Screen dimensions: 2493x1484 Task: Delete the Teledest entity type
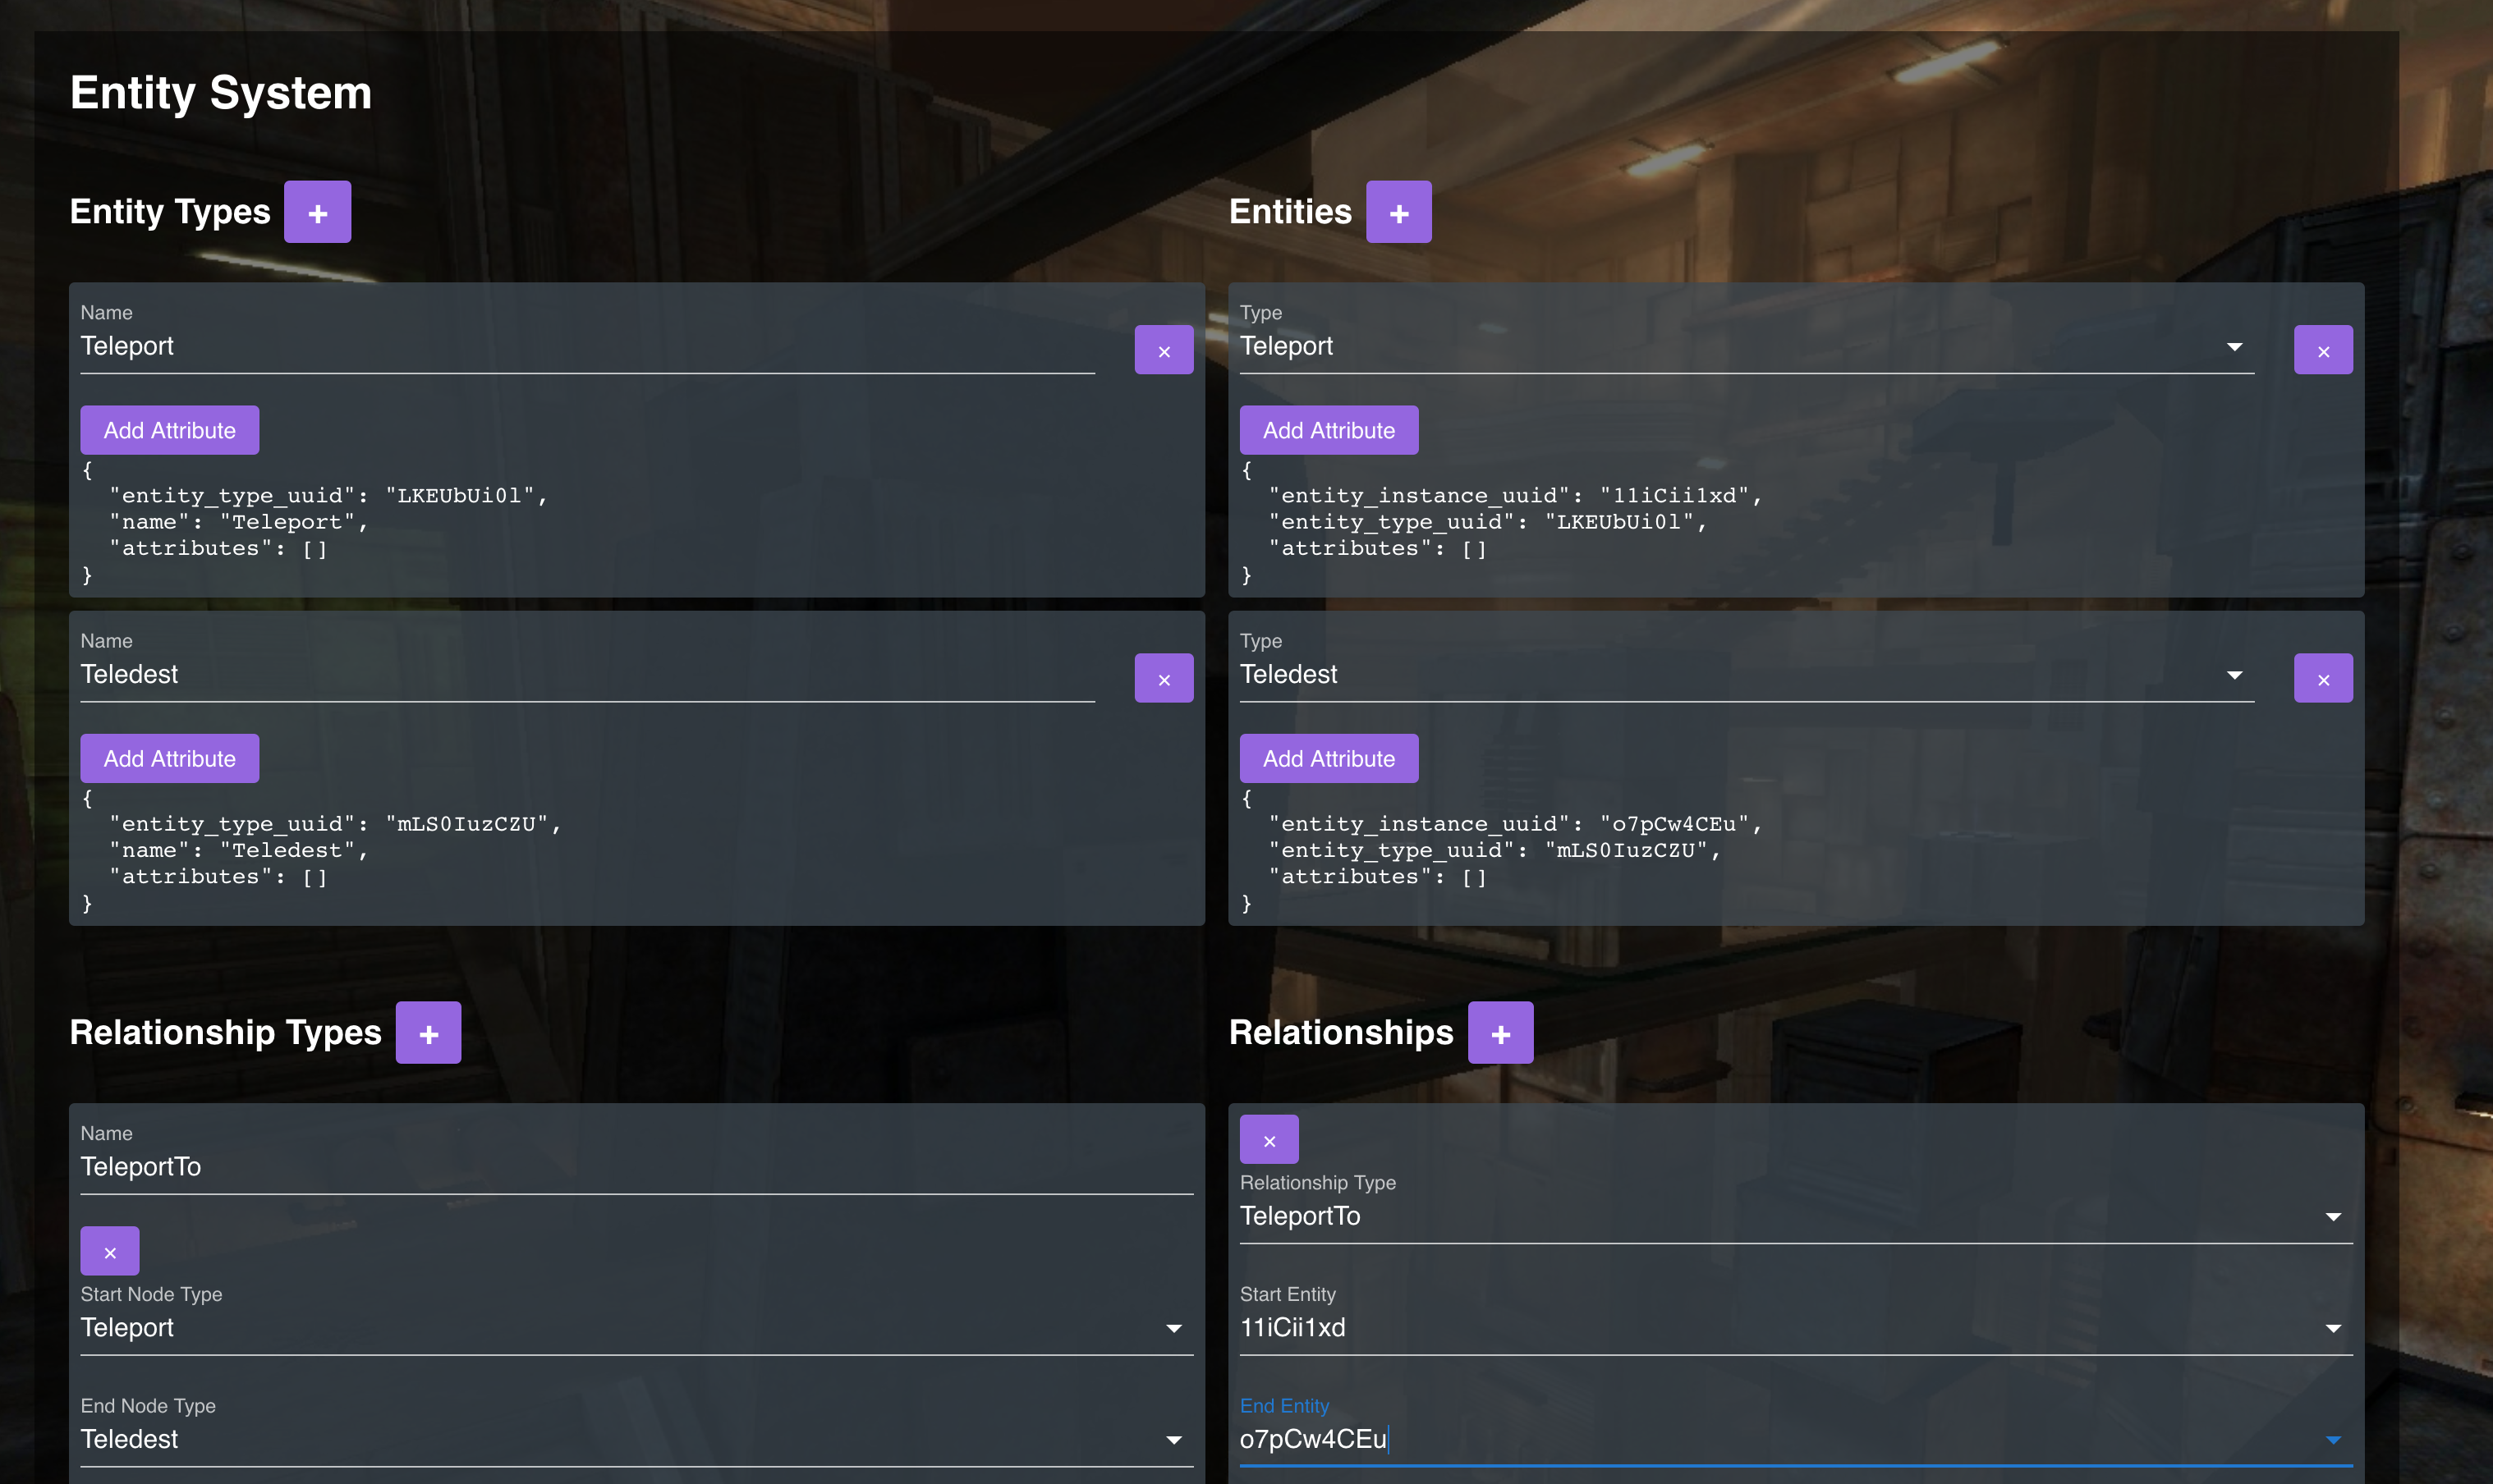coord(1164,678)
